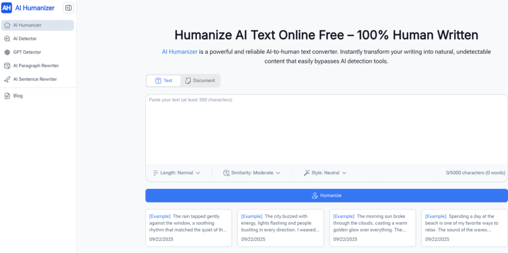Collapse the sidebar panel toggle
508x253 pixels.
tap(68, 8)
